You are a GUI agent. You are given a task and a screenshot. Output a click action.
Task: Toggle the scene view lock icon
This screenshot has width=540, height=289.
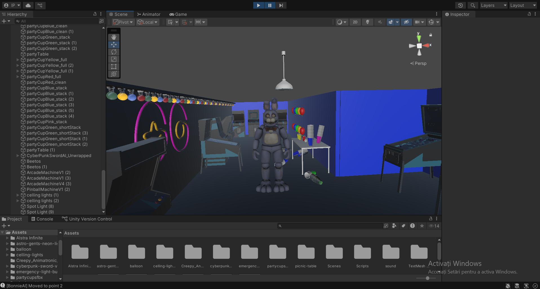[430, 35]
